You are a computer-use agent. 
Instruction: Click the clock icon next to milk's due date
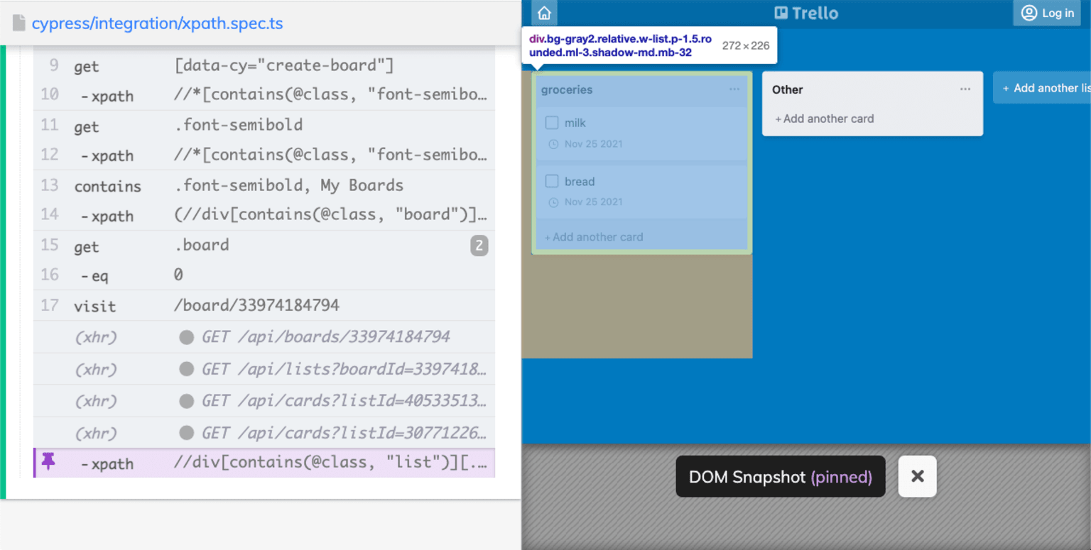pos(552,143)
